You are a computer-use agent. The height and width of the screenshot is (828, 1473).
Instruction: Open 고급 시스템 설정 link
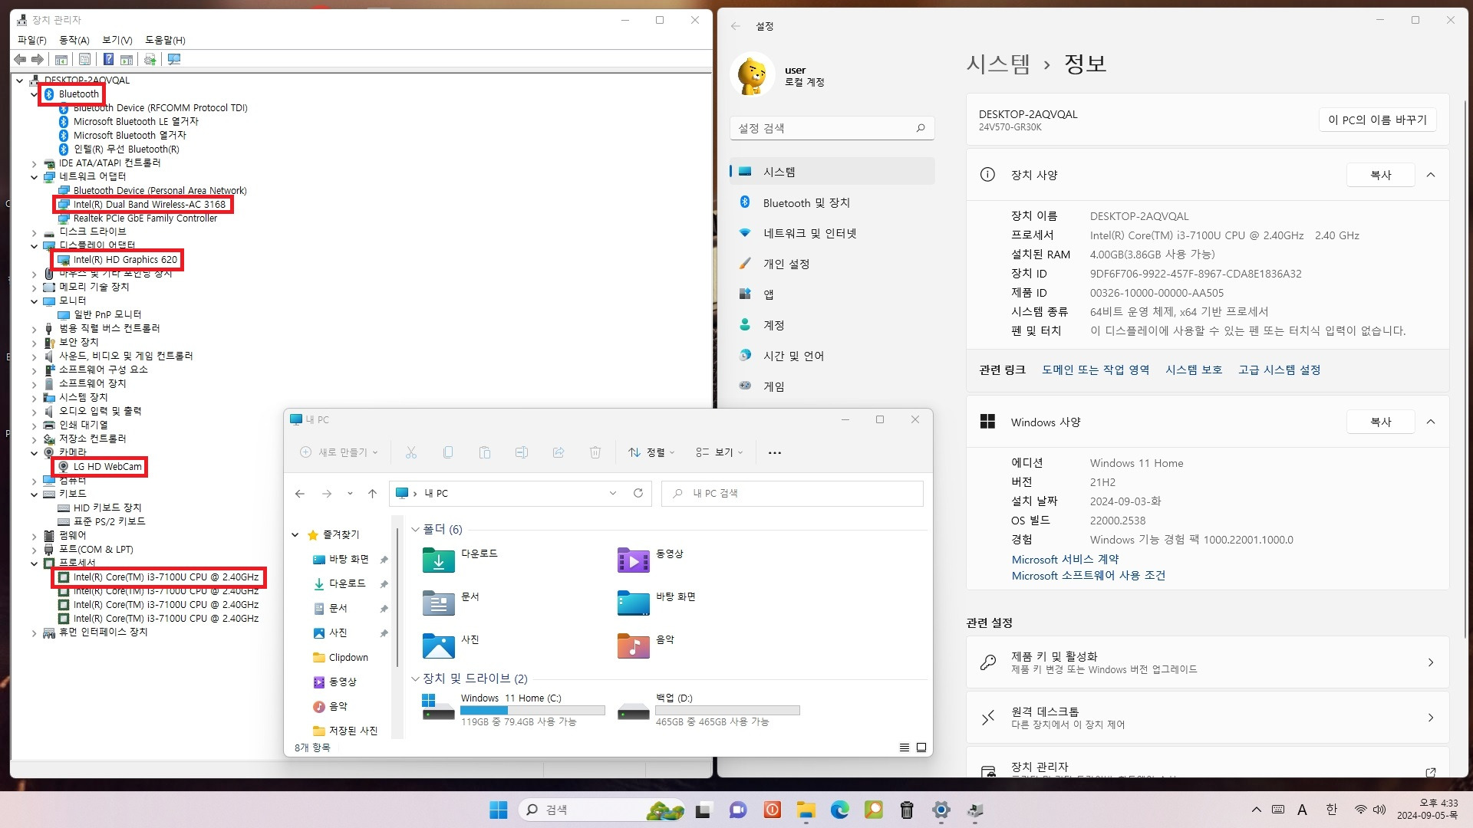(1279, 370)
